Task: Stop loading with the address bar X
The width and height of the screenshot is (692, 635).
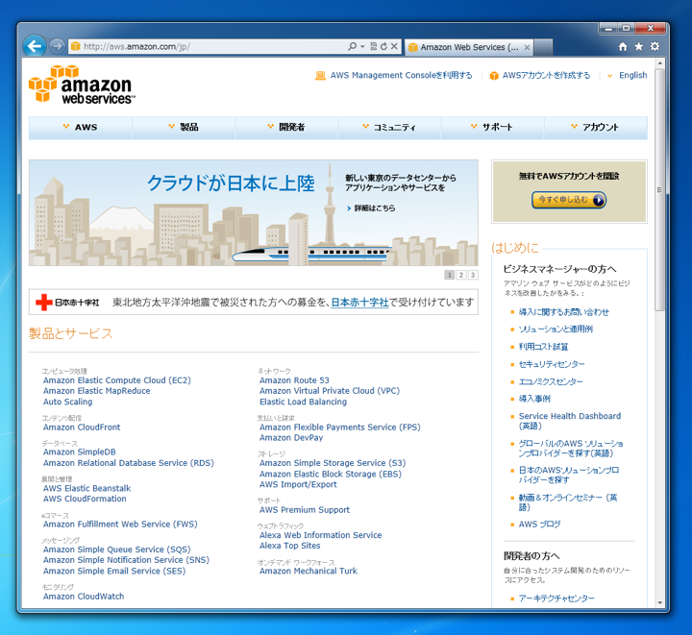Action: 394,46
